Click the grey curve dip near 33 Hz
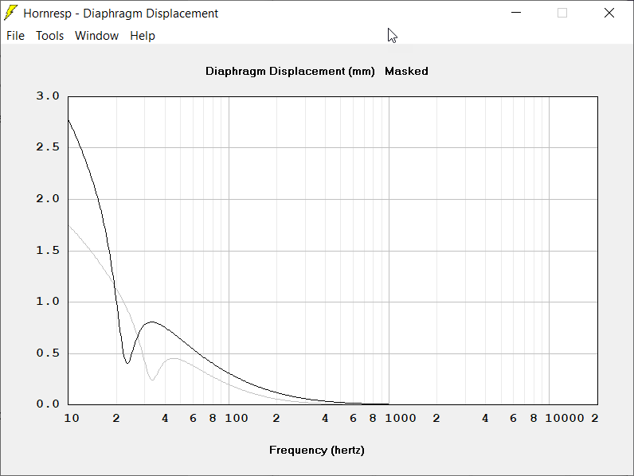 tap(152, 380)
